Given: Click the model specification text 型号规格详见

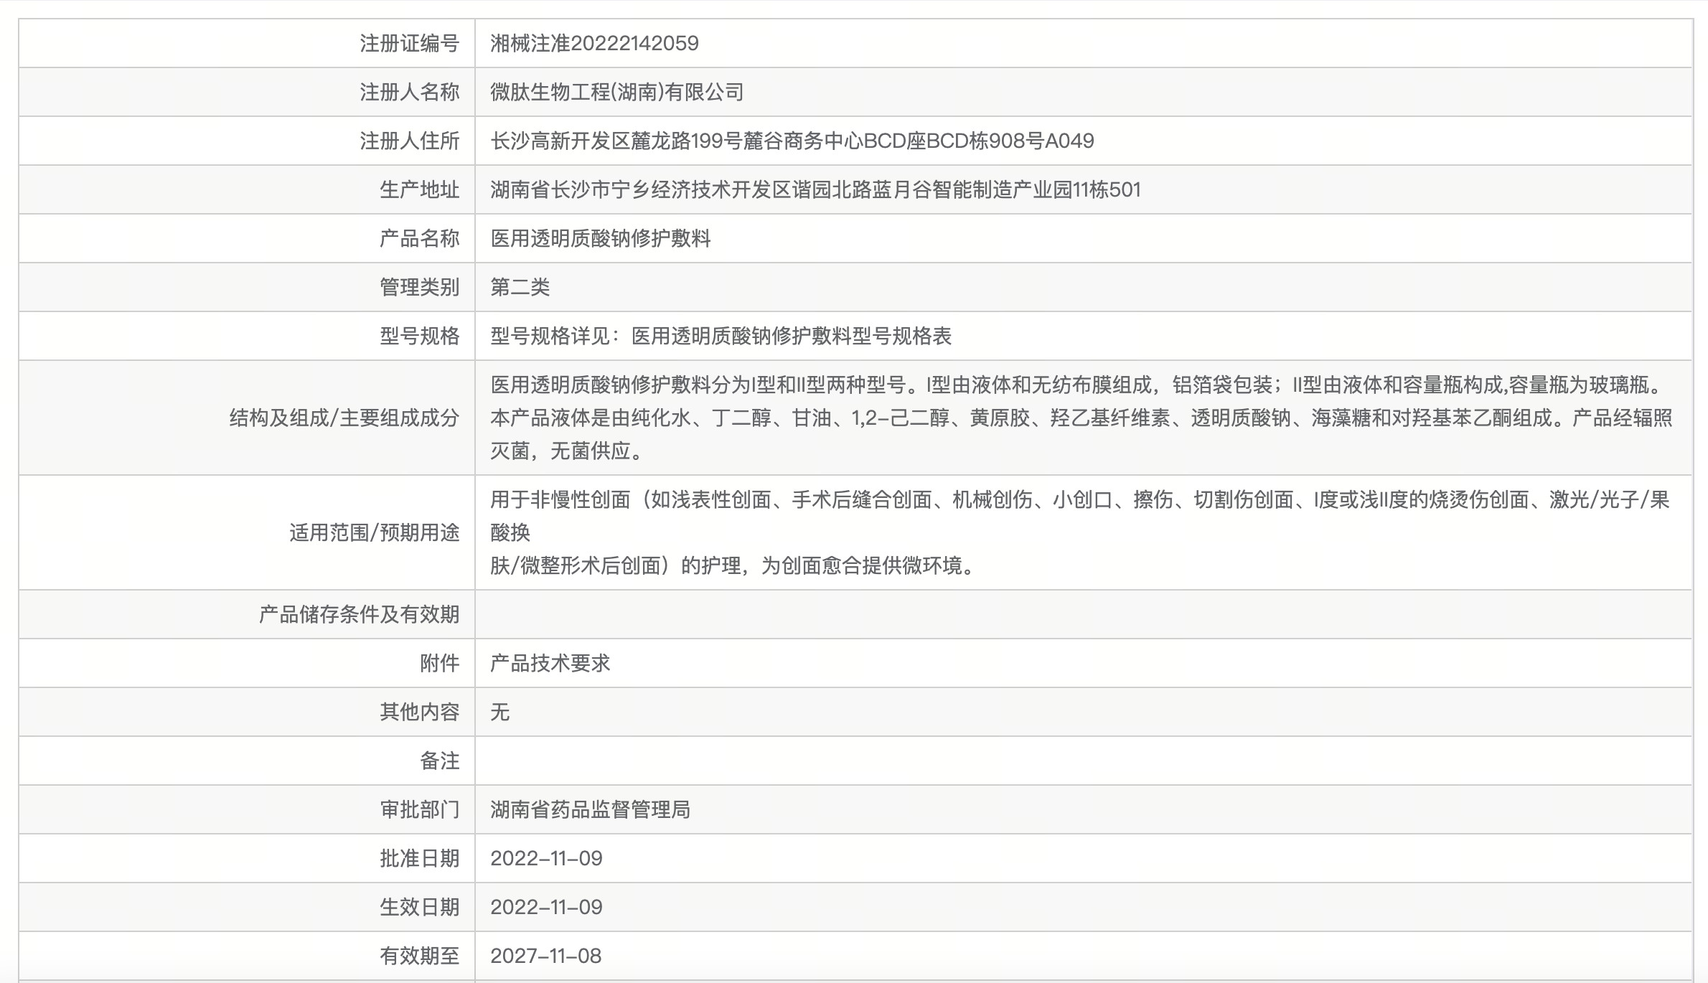Looking at the screenshot, I should [721, 336].
